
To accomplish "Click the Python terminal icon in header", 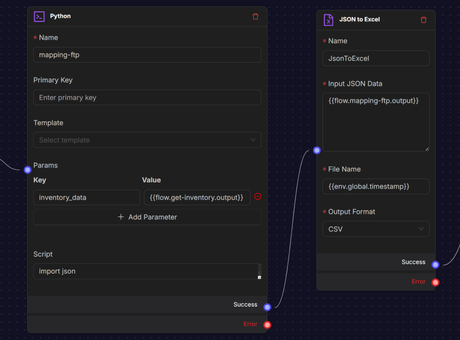I will 39,16.
